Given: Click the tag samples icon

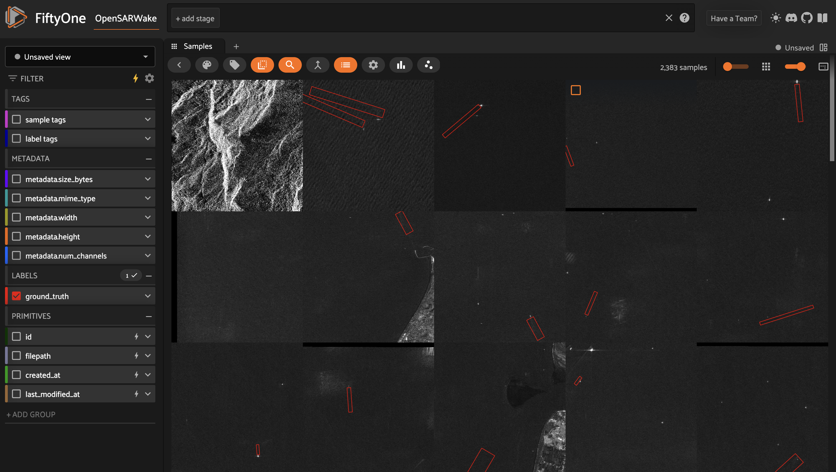Looking at the screenshot, I should pos(234,65).
